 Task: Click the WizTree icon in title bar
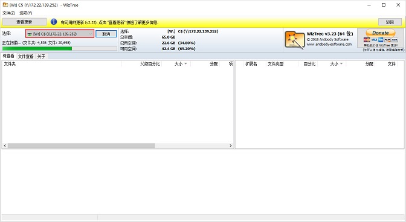click(5, 5)
